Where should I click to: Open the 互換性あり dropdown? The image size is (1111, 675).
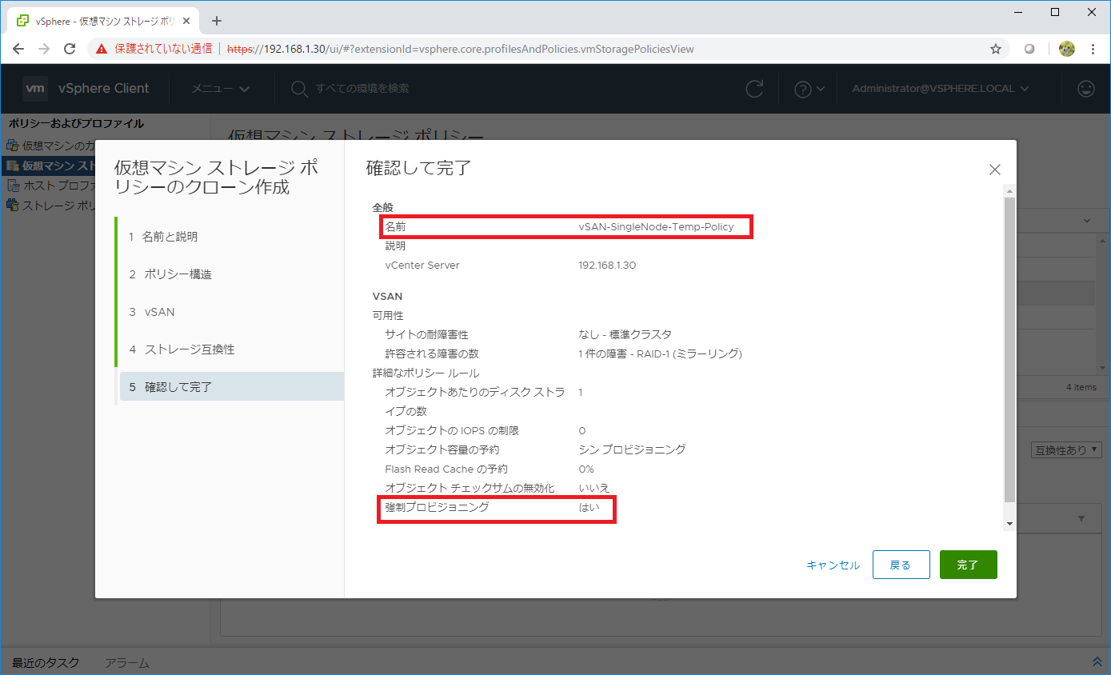click(x=1066, y=450)
